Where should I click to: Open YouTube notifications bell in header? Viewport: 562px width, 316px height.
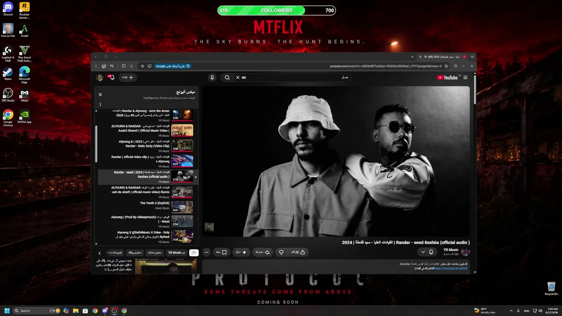coord(112,77)
